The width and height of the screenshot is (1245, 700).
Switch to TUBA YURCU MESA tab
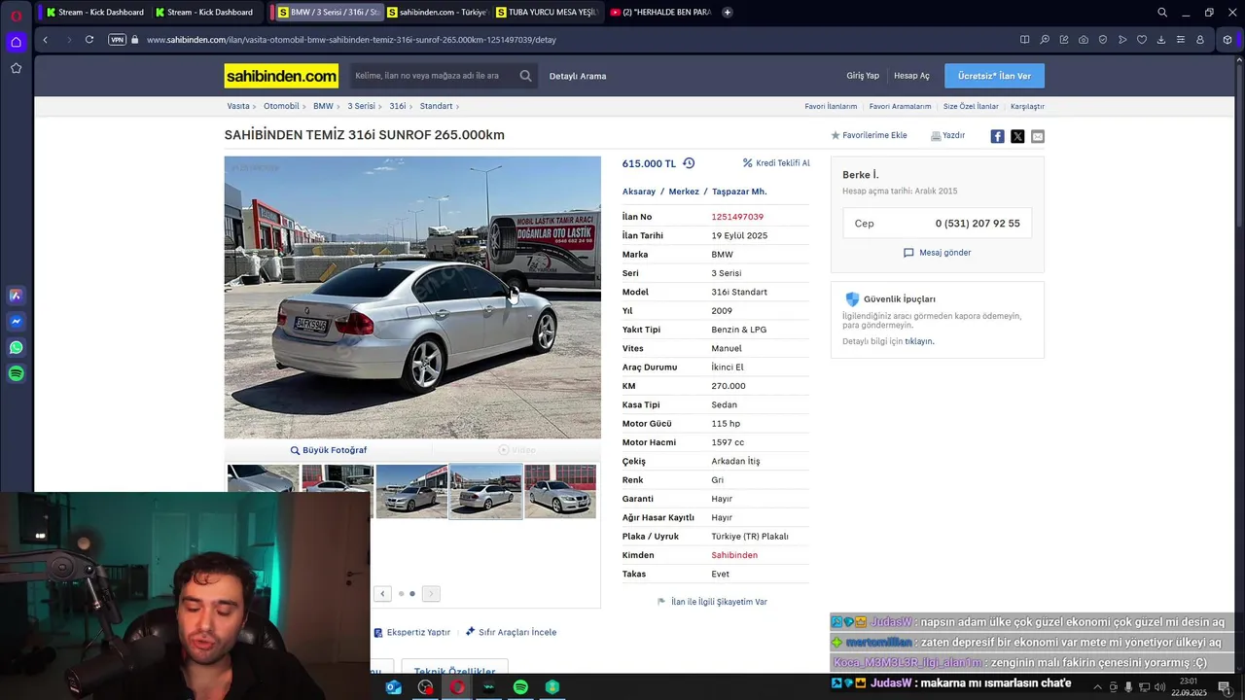[x=546, y=13]
